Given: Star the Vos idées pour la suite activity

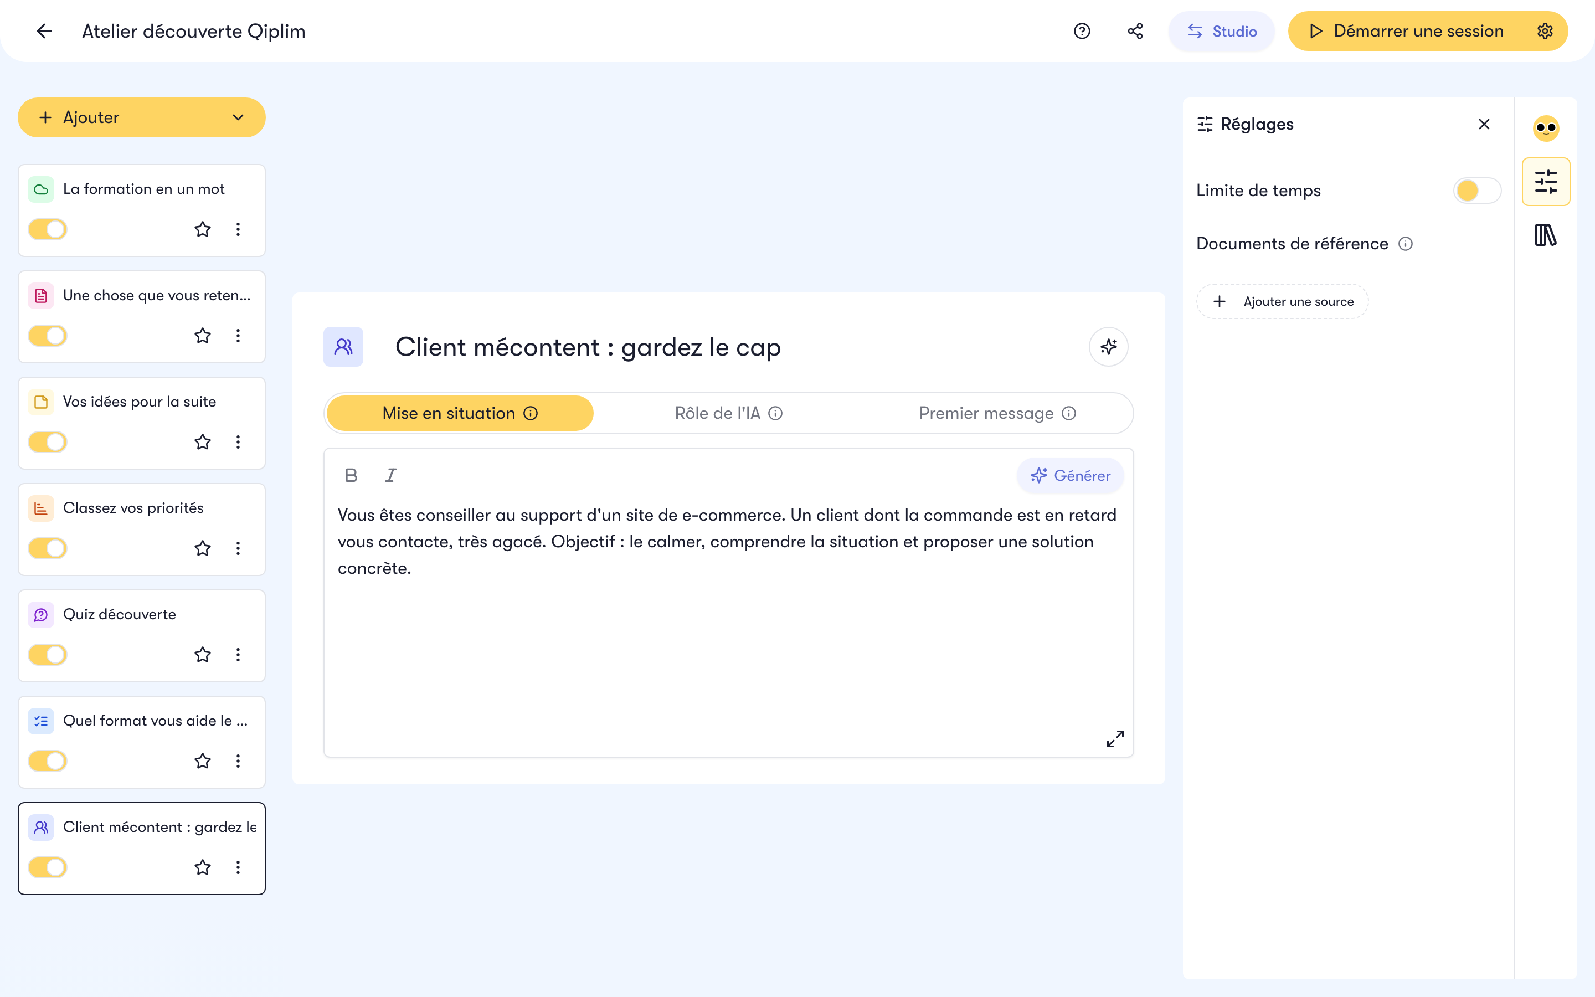Looking at the screenshot, I should pyautogui.click(x=202, y=442).
